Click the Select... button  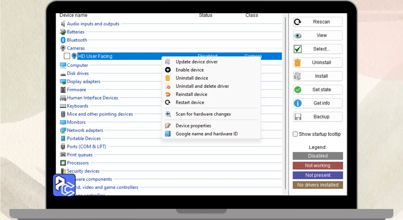pyautogui.click(x=318, y=49)
